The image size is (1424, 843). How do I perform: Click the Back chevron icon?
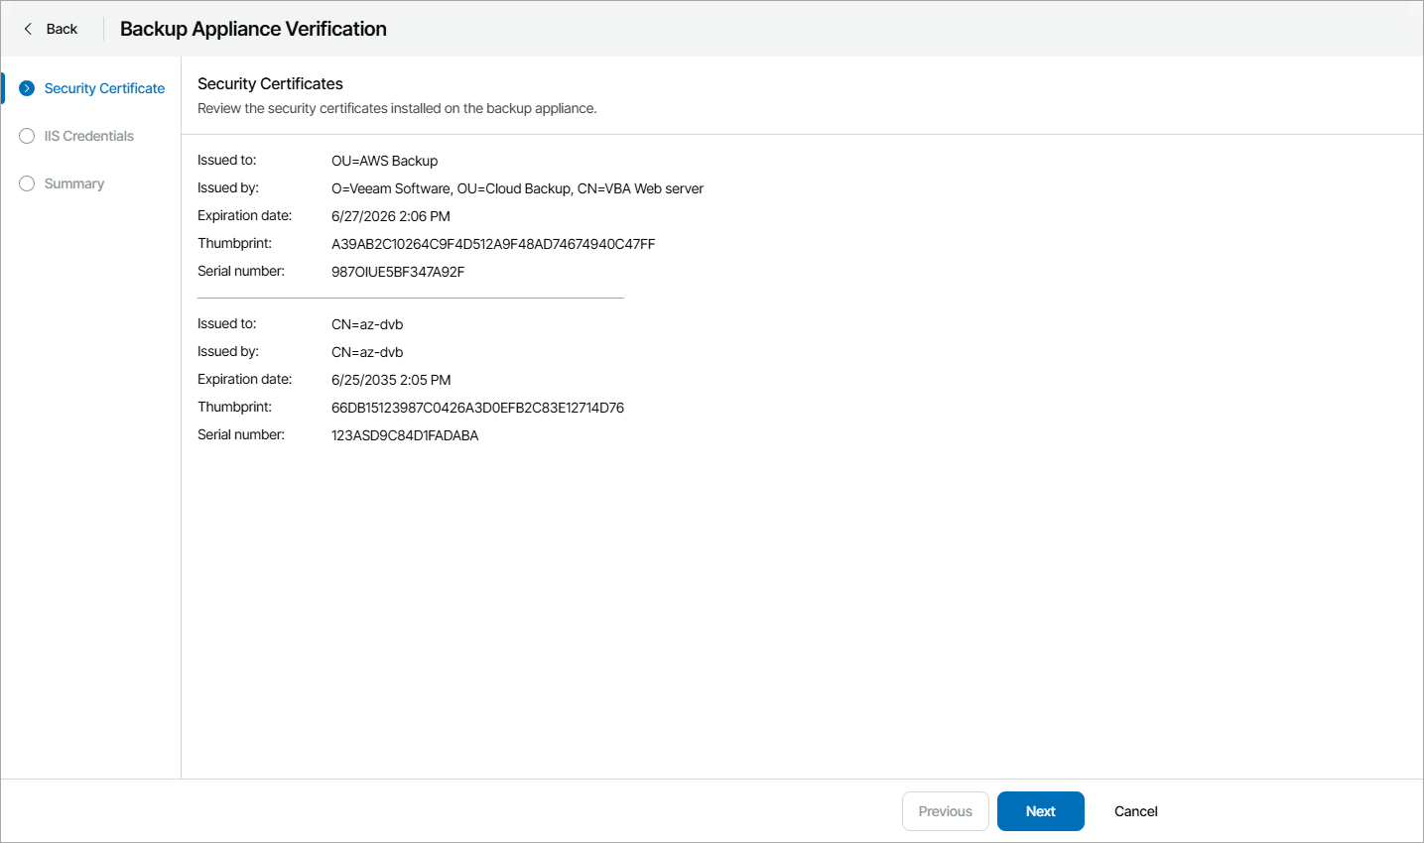point(26,28)
